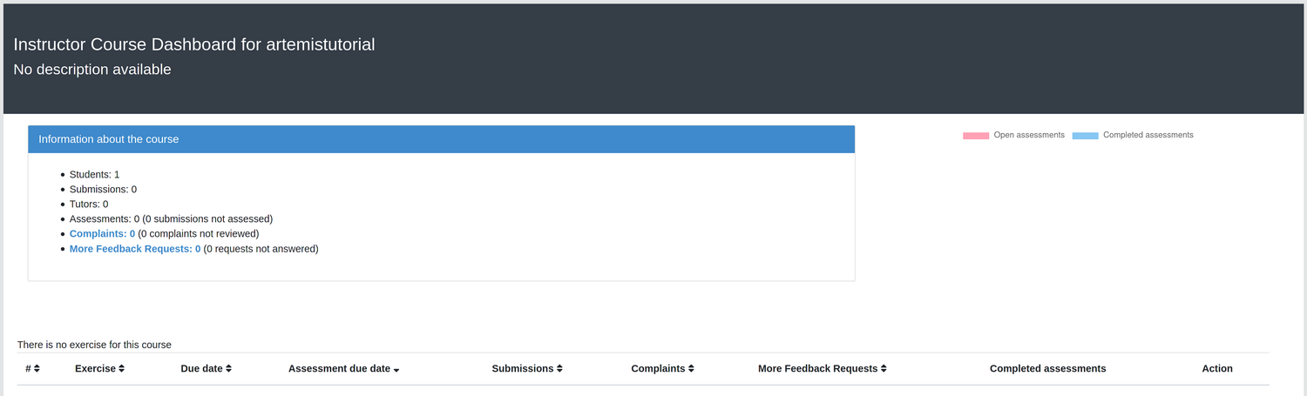Sort by Exercise column arrows
This screenshot has height=396, width=1307.
point(121,369)
